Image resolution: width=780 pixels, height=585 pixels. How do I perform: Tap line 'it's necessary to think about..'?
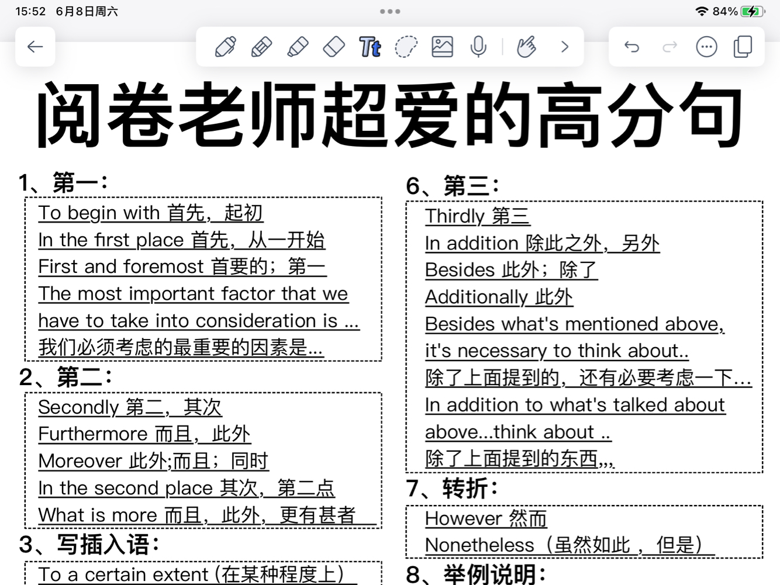coord(557,350)
